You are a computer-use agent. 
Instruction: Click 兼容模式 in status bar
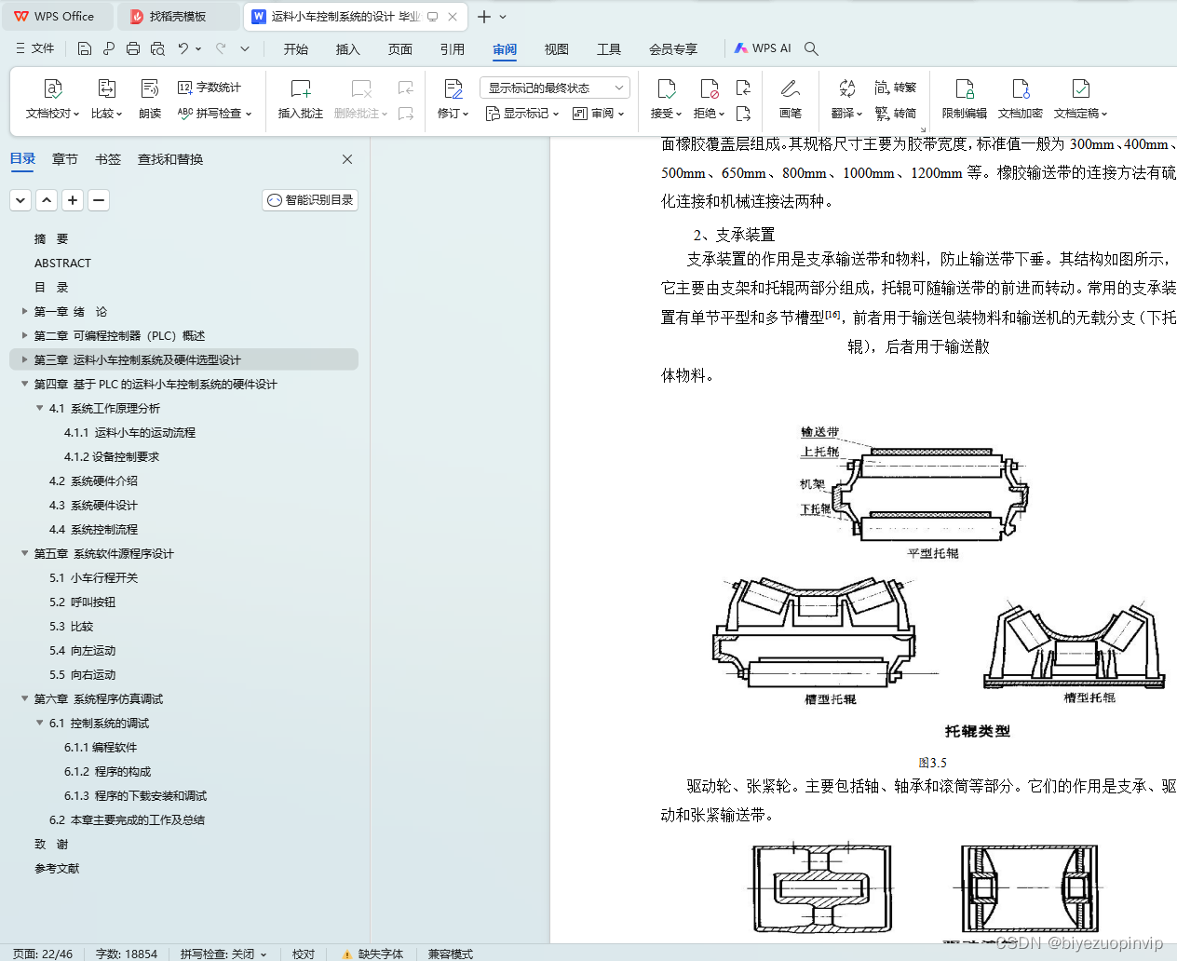tap(451, 954)
